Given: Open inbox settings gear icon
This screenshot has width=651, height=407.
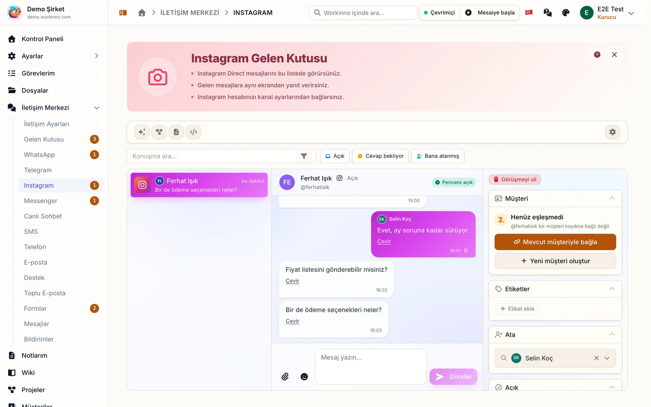Looking at the screenshot, I should click(612, 132).
